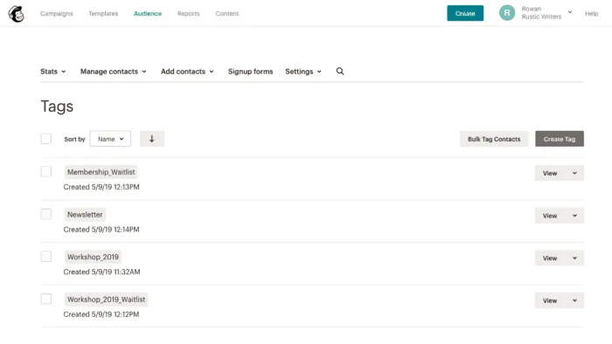The image size is (612, 344).
Task: Reverse sort order with the arrow button
Action: click(x=152, y=139)
